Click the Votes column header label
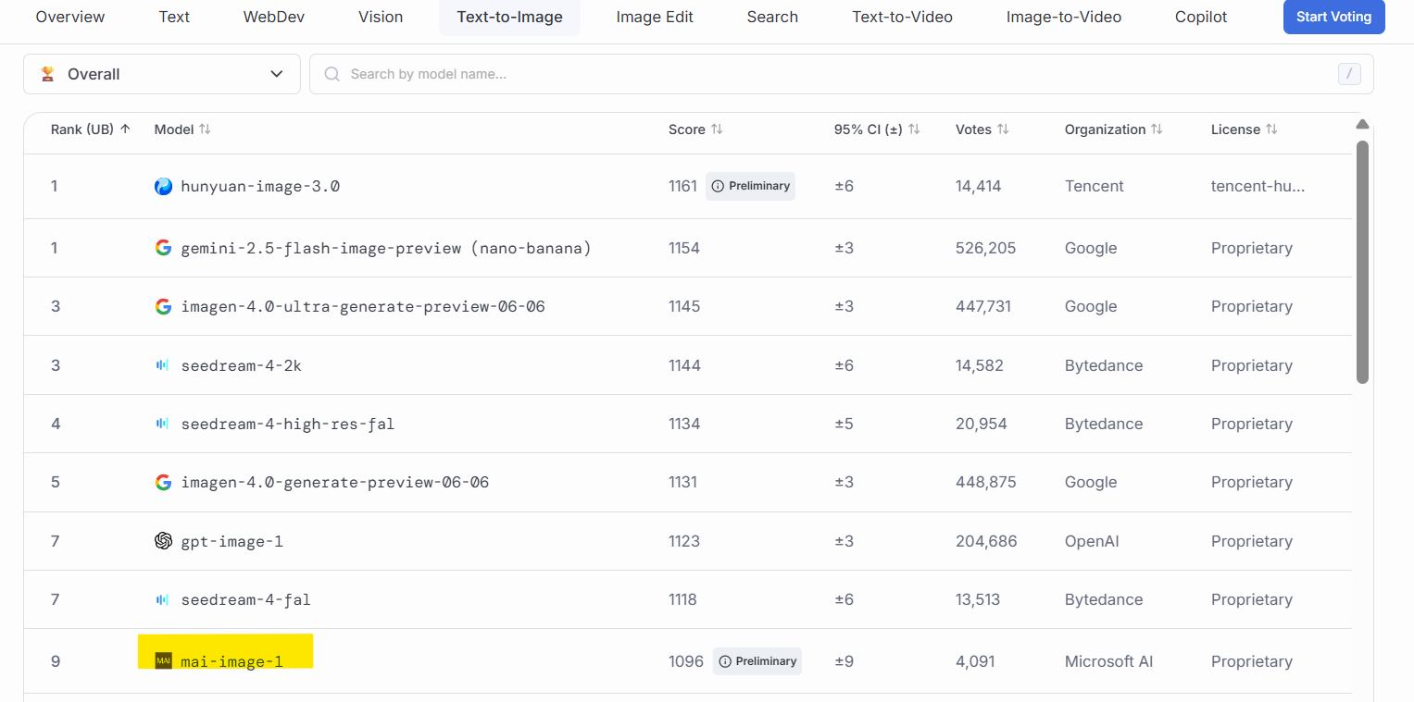Image resolution: width=1414 pixels, height=702 pixels. [x=973, y=129]
